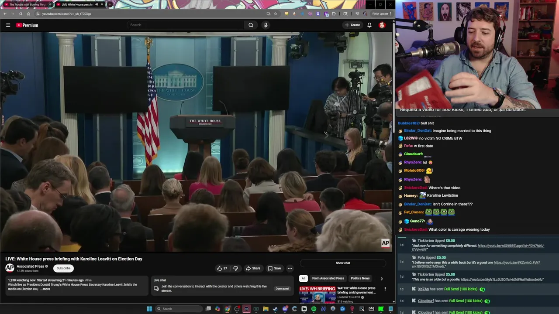The width and height of the screenshot is (559, 314).
Task: Click the live video player area
Action: click(x=196, y=142)
